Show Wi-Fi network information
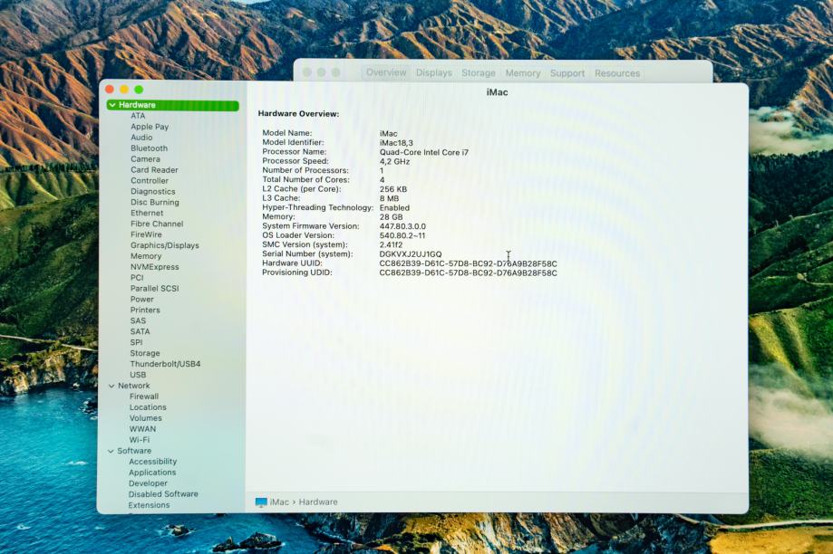The height and width of the screenshot is (554, 833). (x=139, y=440)
